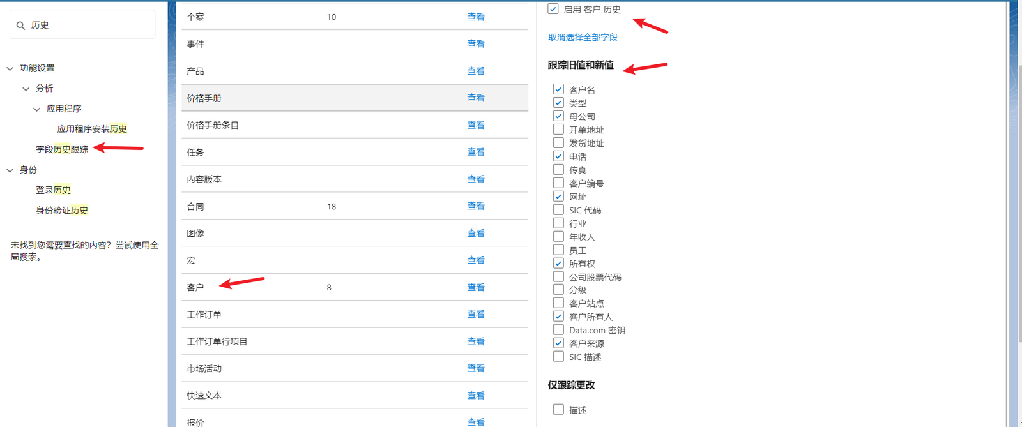Image resolution: width=1022 pixels, height=427 pixels.
Task: Collapse the 功能设置 tree section
Action: 10,68
